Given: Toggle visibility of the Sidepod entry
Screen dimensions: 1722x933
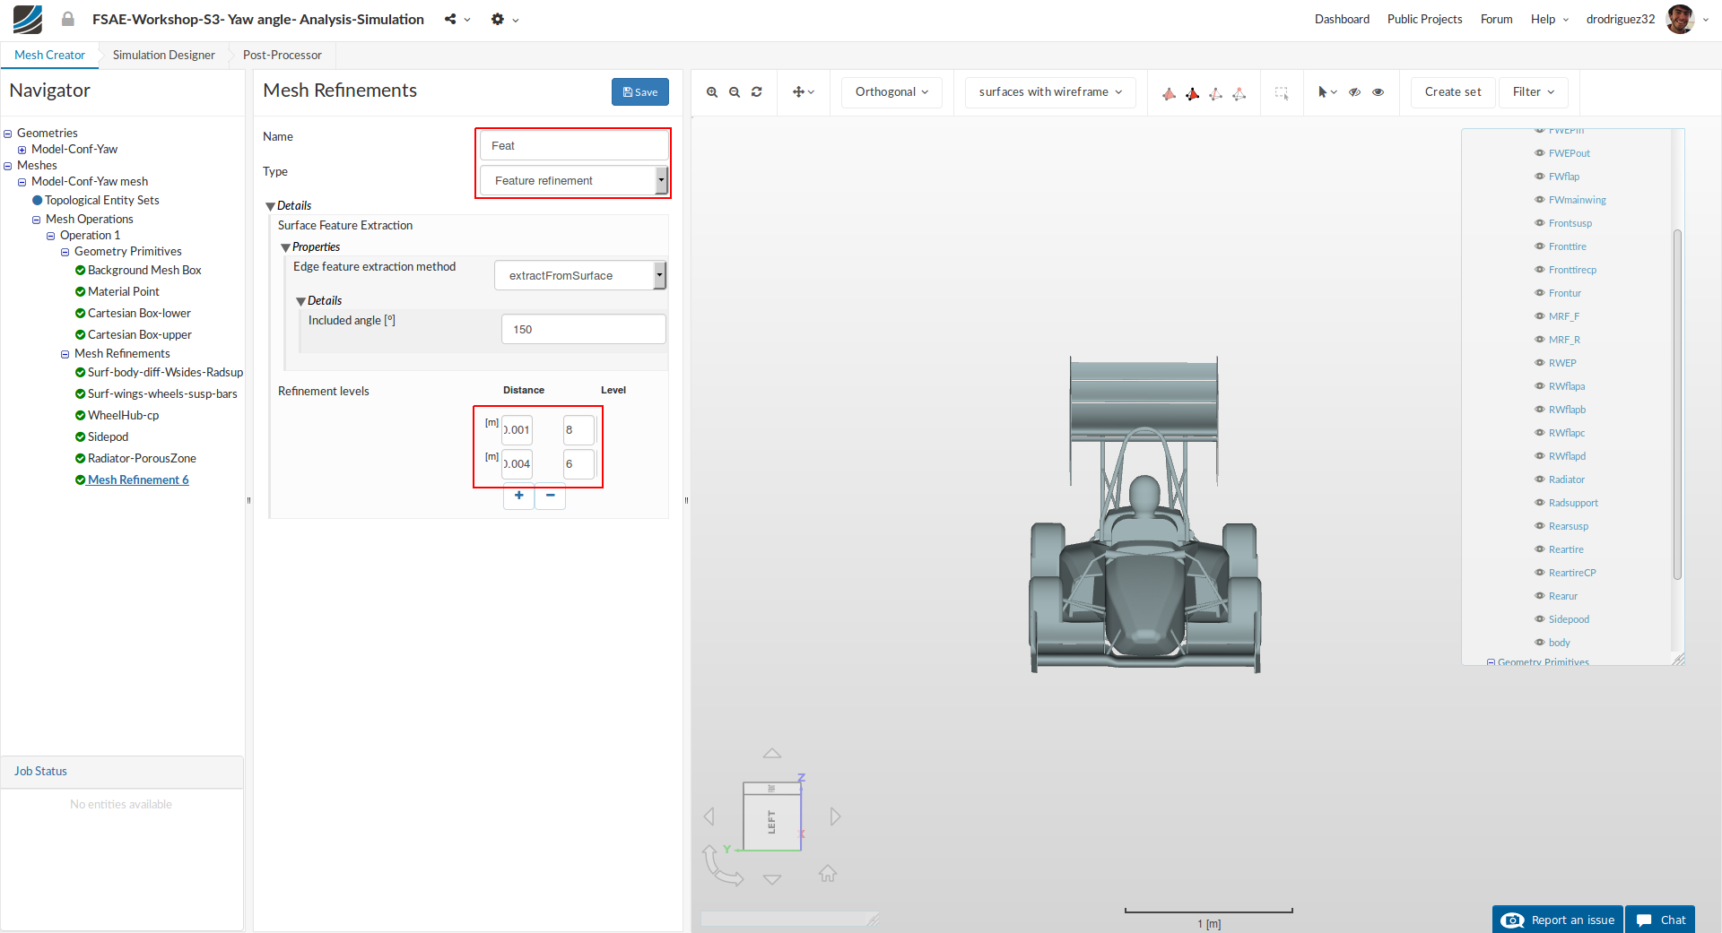Looking at the screenshot, I should coord(1539,619).
